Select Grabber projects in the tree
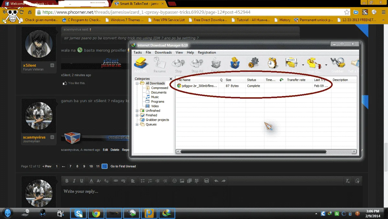Image resolution: width=388 pixels, height=219 pixels. 157,120
